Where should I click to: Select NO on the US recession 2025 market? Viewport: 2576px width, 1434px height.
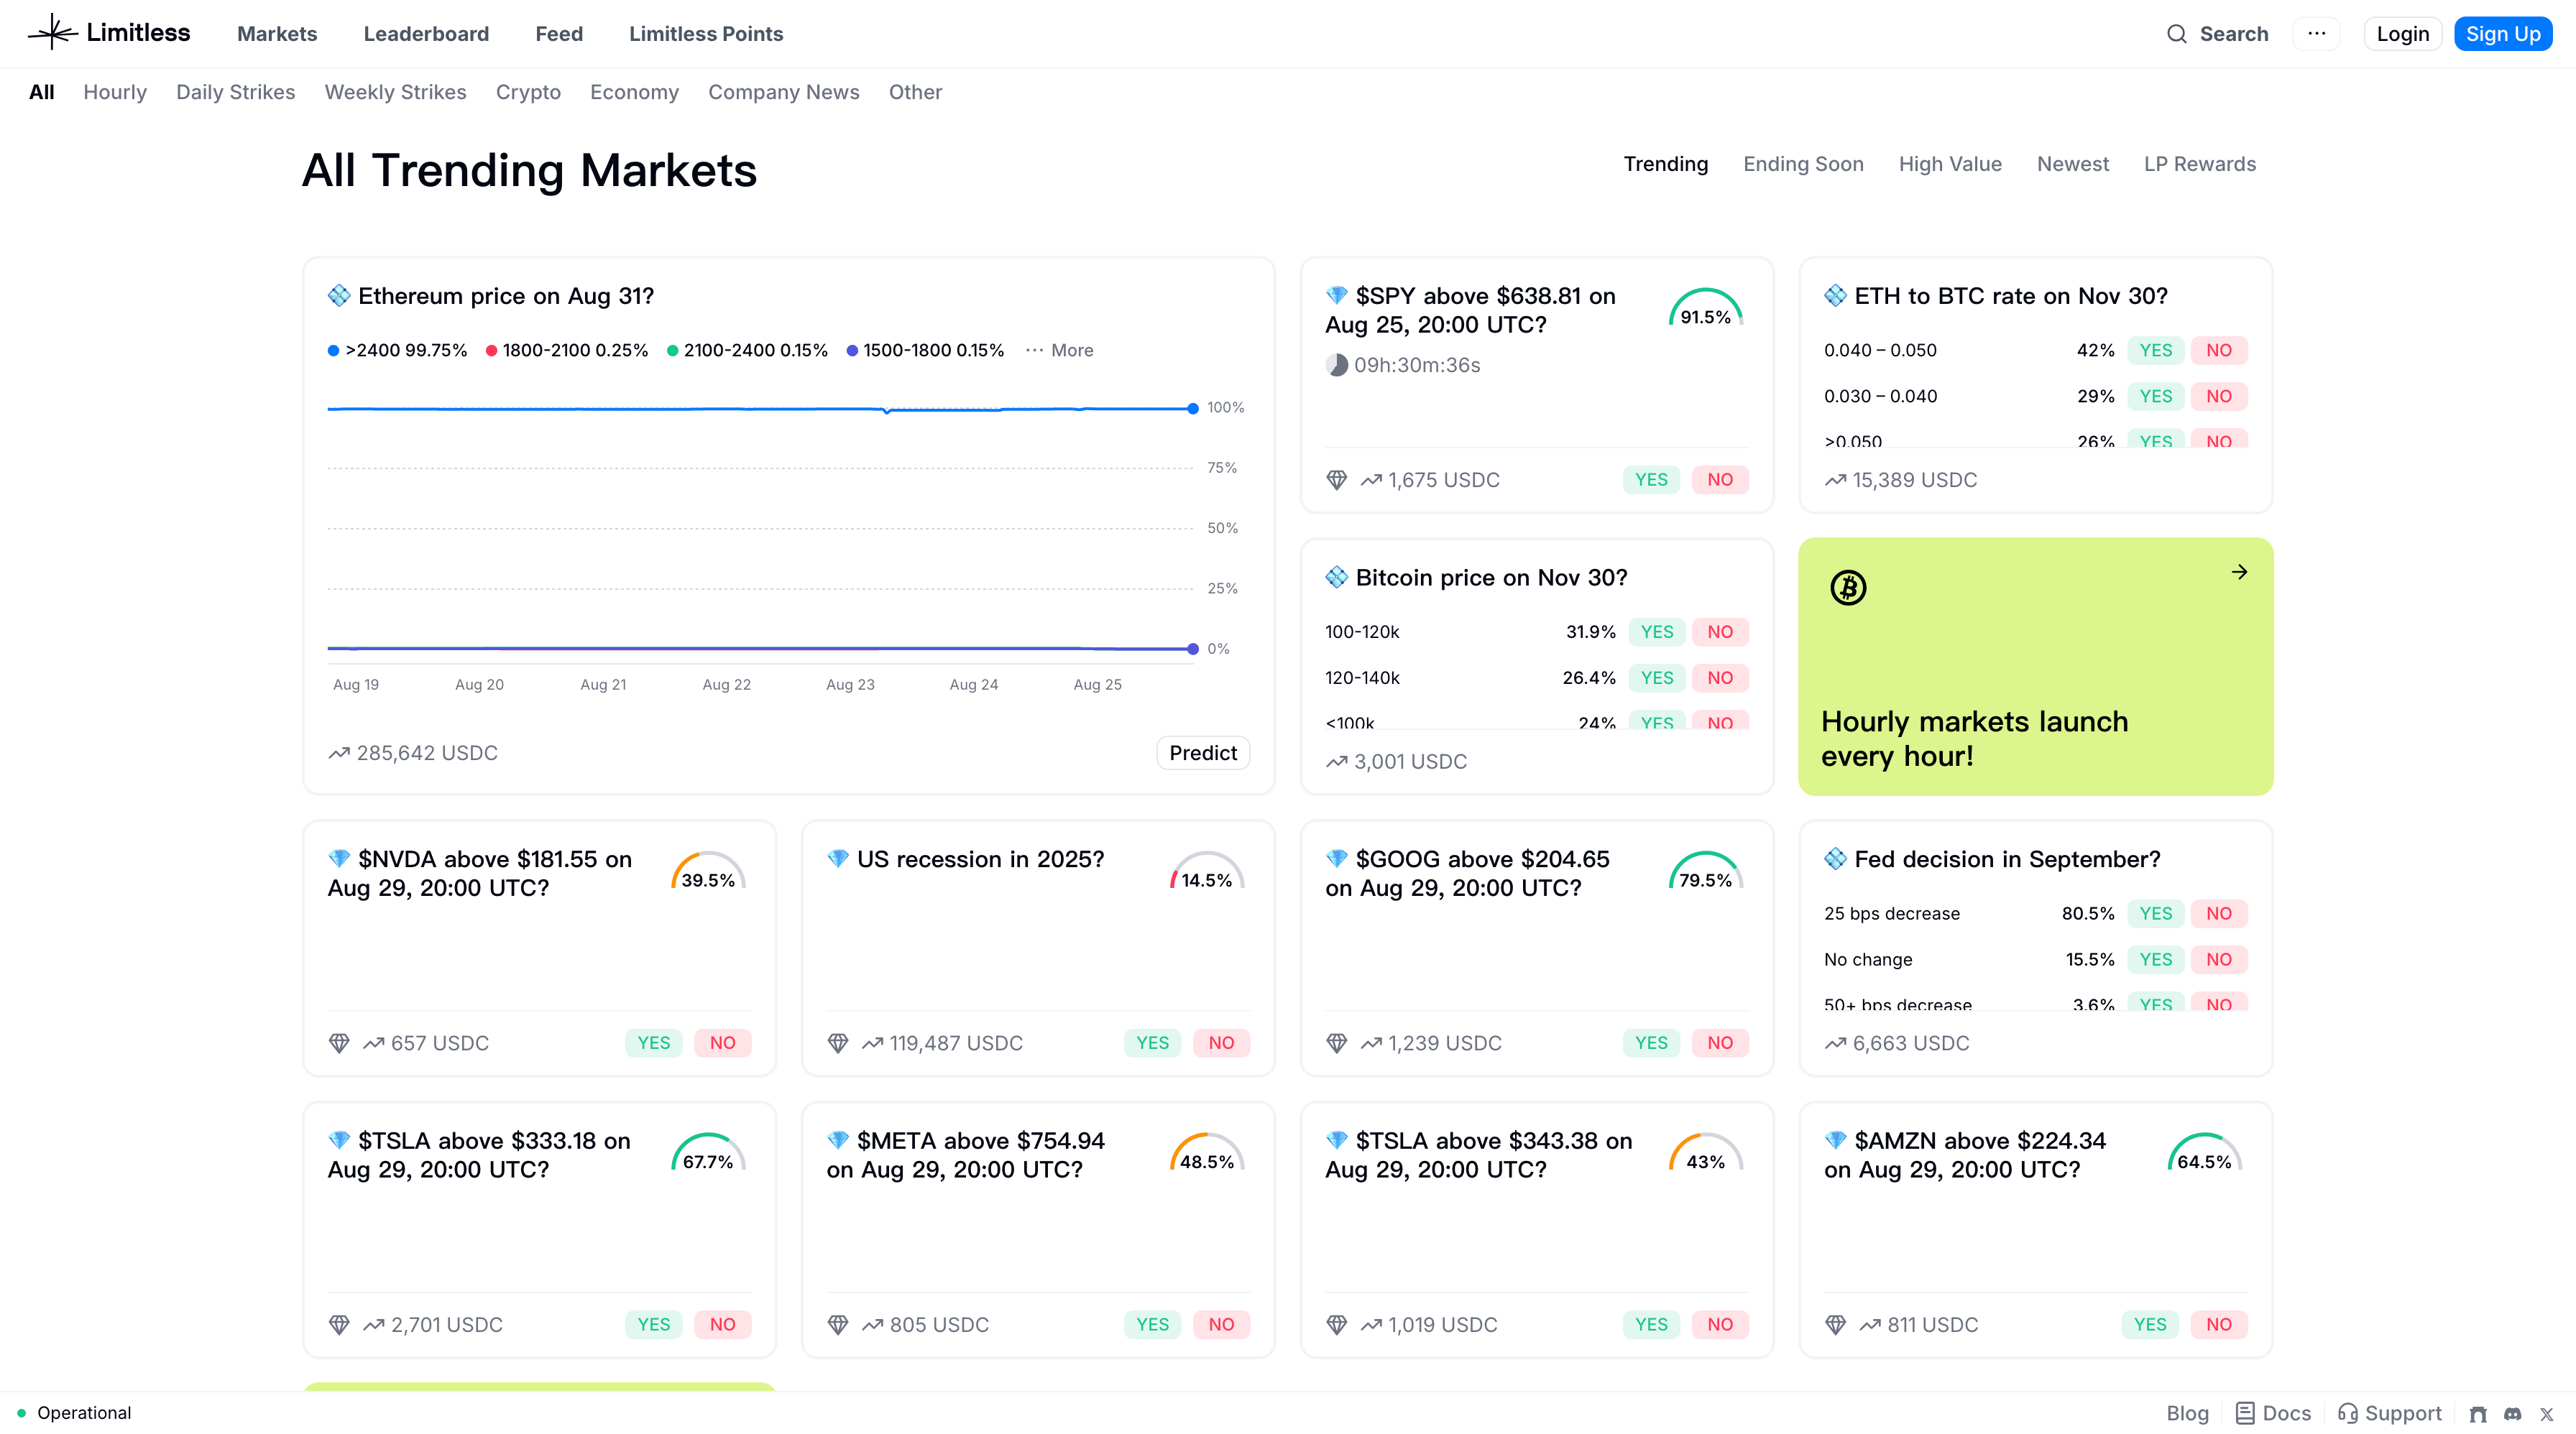1221,1042
